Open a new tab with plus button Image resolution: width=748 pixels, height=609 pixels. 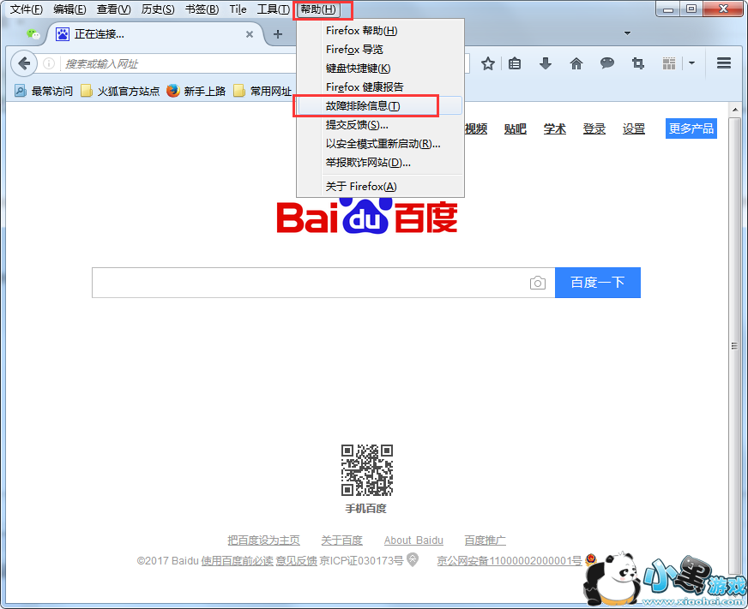pos(278,34)
